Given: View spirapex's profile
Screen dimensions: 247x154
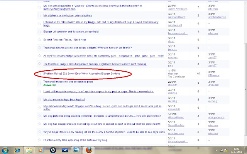Looking at the screenshot, I should 173,57.
